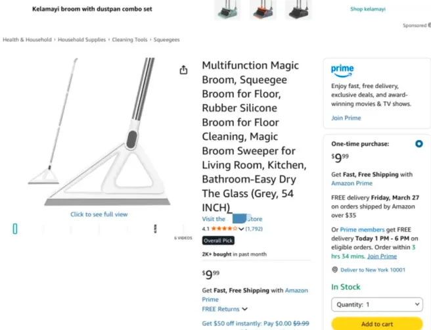Viewport: 431px width, 330px height.
Task: Open the green dustpan set image
Action: tap(227, 9)
